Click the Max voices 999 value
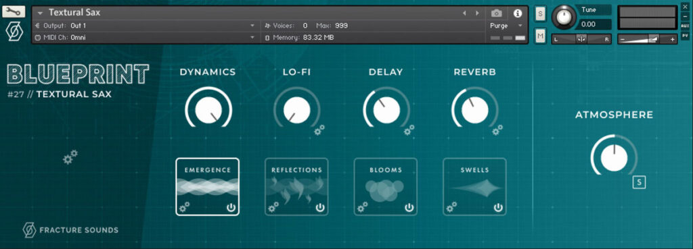This screenshot has width=693, height=249. [341, 26]
